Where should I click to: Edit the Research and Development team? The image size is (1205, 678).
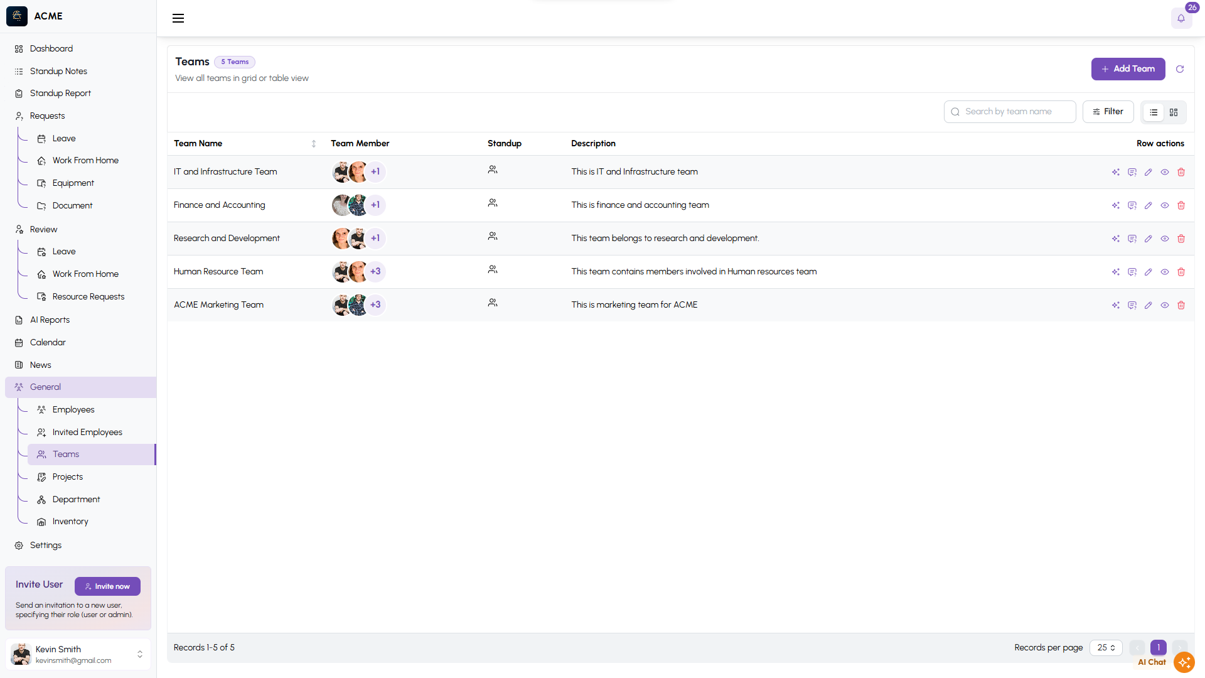click(x=1148, y=239)
